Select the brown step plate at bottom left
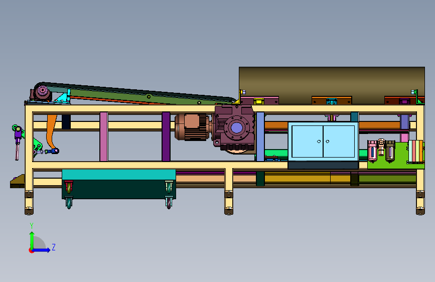The width and height of the screenshot is (435, 282). point(17,182)
